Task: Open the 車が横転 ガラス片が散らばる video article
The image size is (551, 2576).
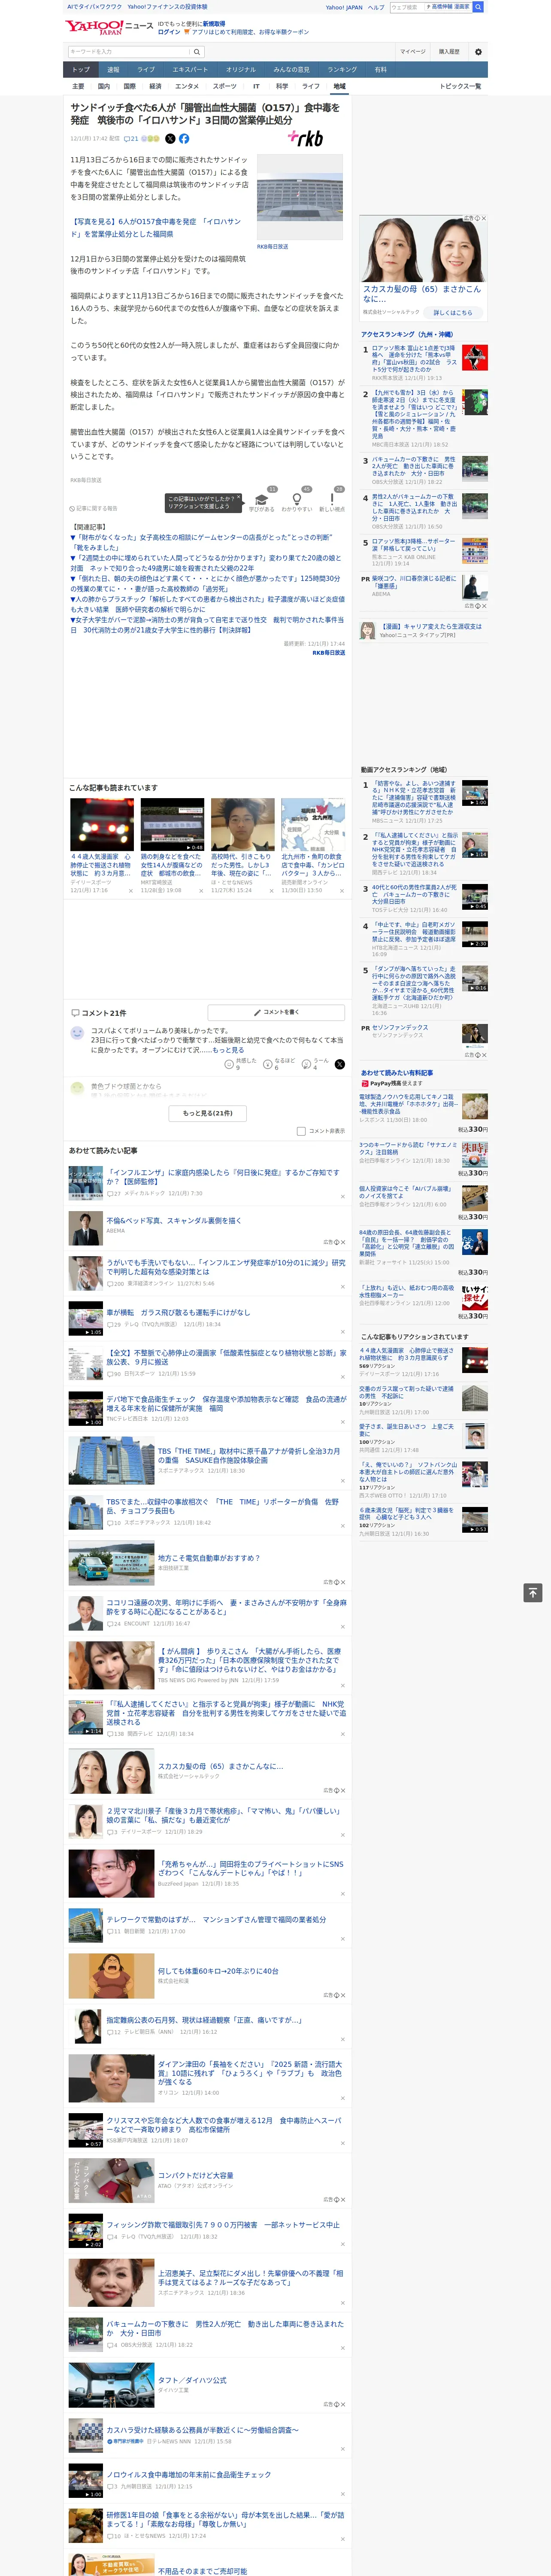Action: (x=178, y=1312)
